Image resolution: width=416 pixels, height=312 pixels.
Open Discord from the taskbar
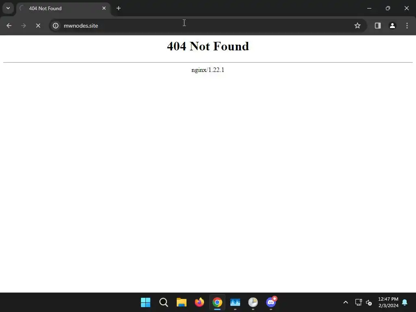[271, 302]
